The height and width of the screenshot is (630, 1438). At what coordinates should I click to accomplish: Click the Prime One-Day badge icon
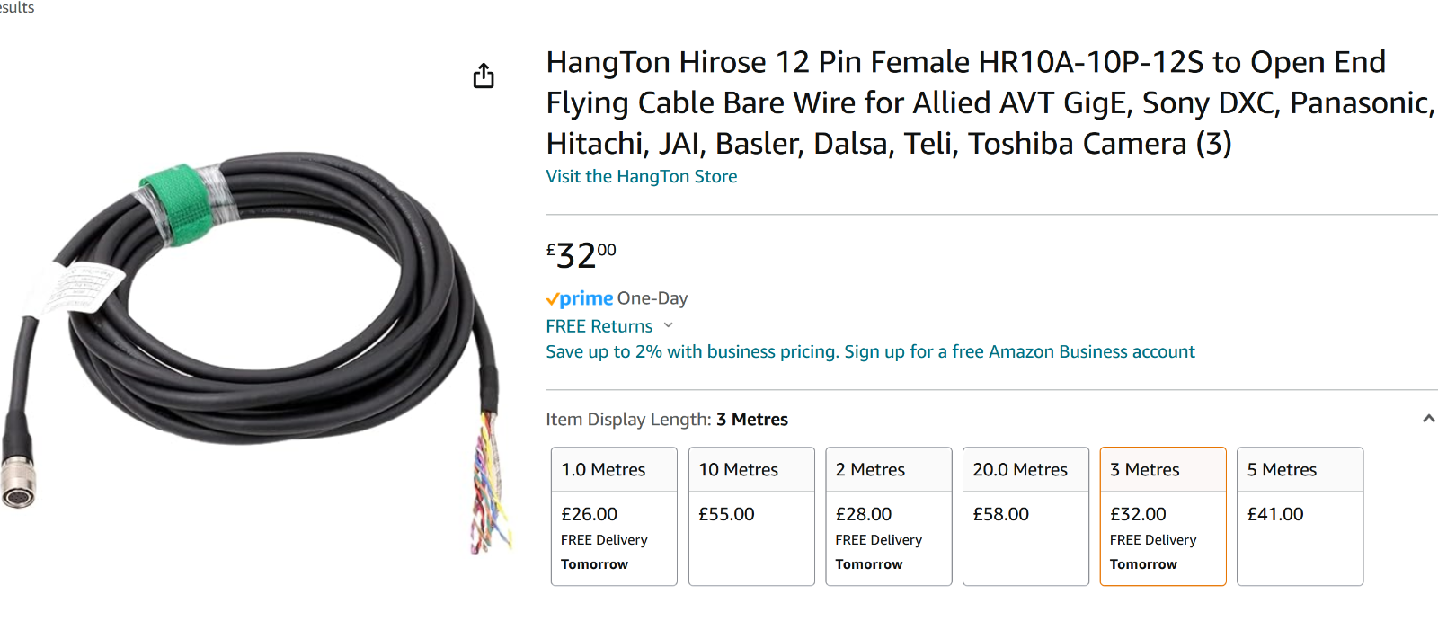tap(579, 298)
